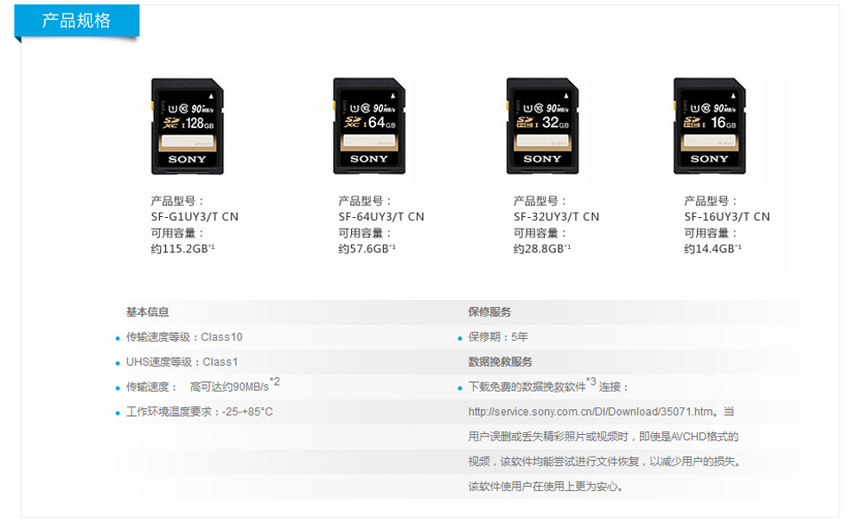Screen dimensions: 856x524
Task: Click the 基本信息 heading
Action: click(x=147, y=312)
